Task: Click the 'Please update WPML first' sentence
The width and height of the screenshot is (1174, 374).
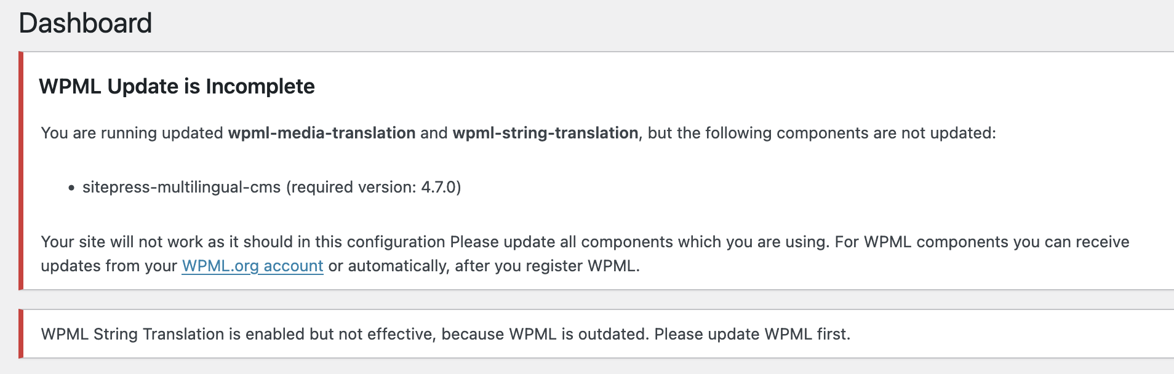Action: [753, 334]
